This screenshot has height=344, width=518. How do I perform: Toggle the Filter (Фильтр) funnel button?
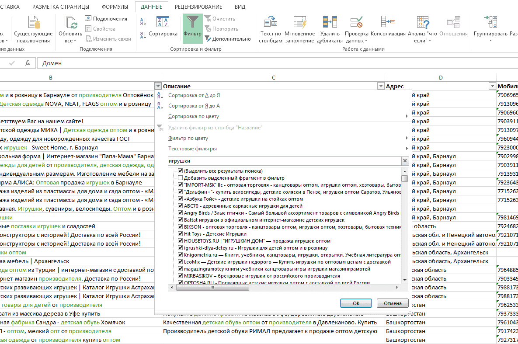click(x=193, y=29)
